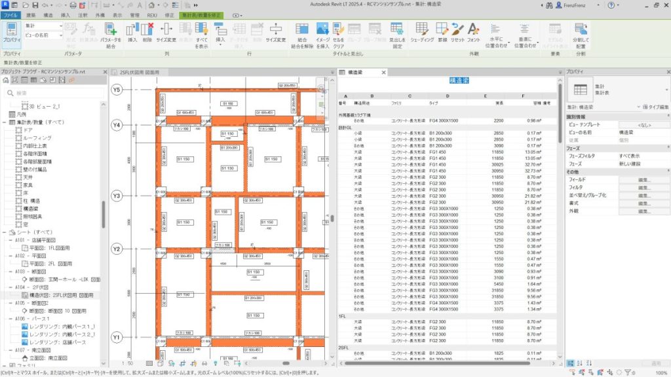This screenshot has width=671, height=377.
Task: Click パラメータを結合 in the ribbon
Action: [x=109, y=33]
